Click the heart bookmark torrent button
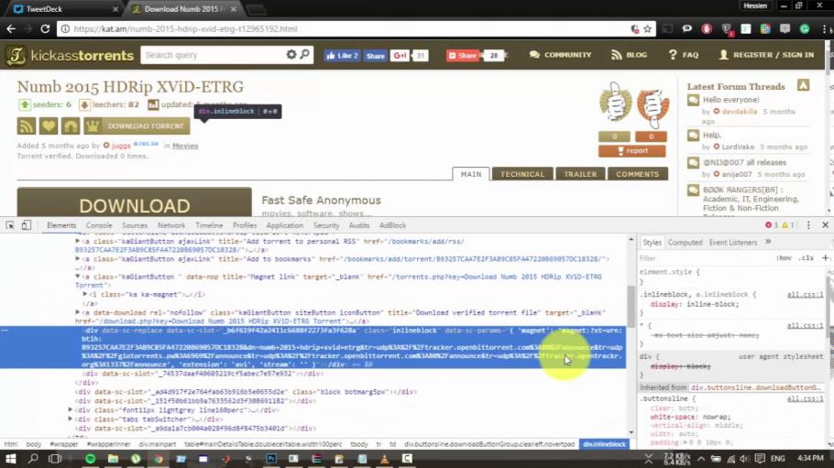This screenshot has height=468, width=834. [x=49, y=126]
